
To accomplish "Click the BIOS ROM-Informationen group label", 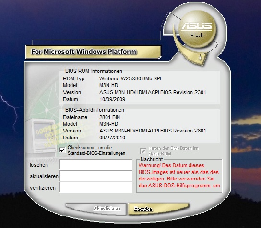I will 94,71.
